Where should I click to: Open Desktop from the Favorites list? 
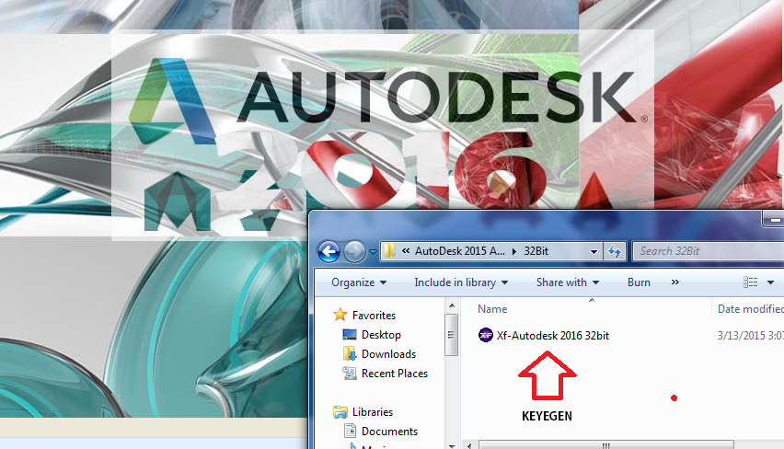[x=381, y=335]
